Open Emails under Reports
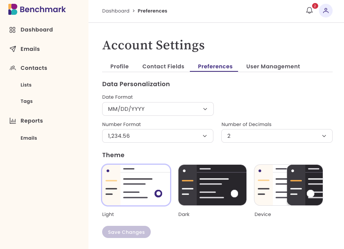The width and height of the screenshot is (344, 249). [29, 138]
